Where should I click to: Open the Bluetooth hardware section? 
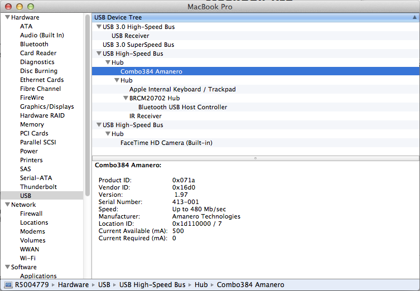pos(34,44)
